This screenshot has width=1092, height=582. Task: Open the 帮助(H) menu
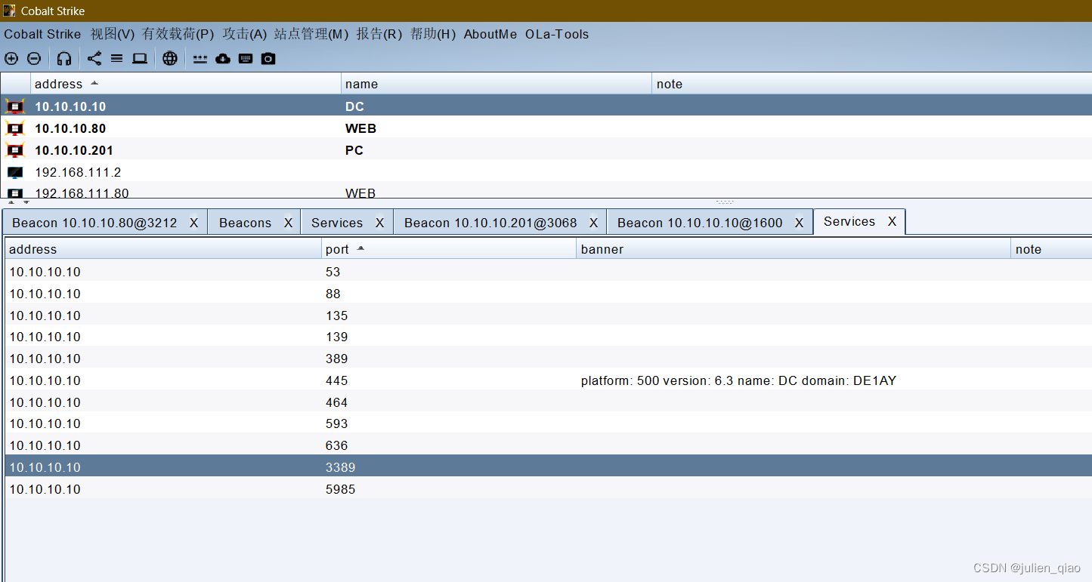tap(433, 34)
